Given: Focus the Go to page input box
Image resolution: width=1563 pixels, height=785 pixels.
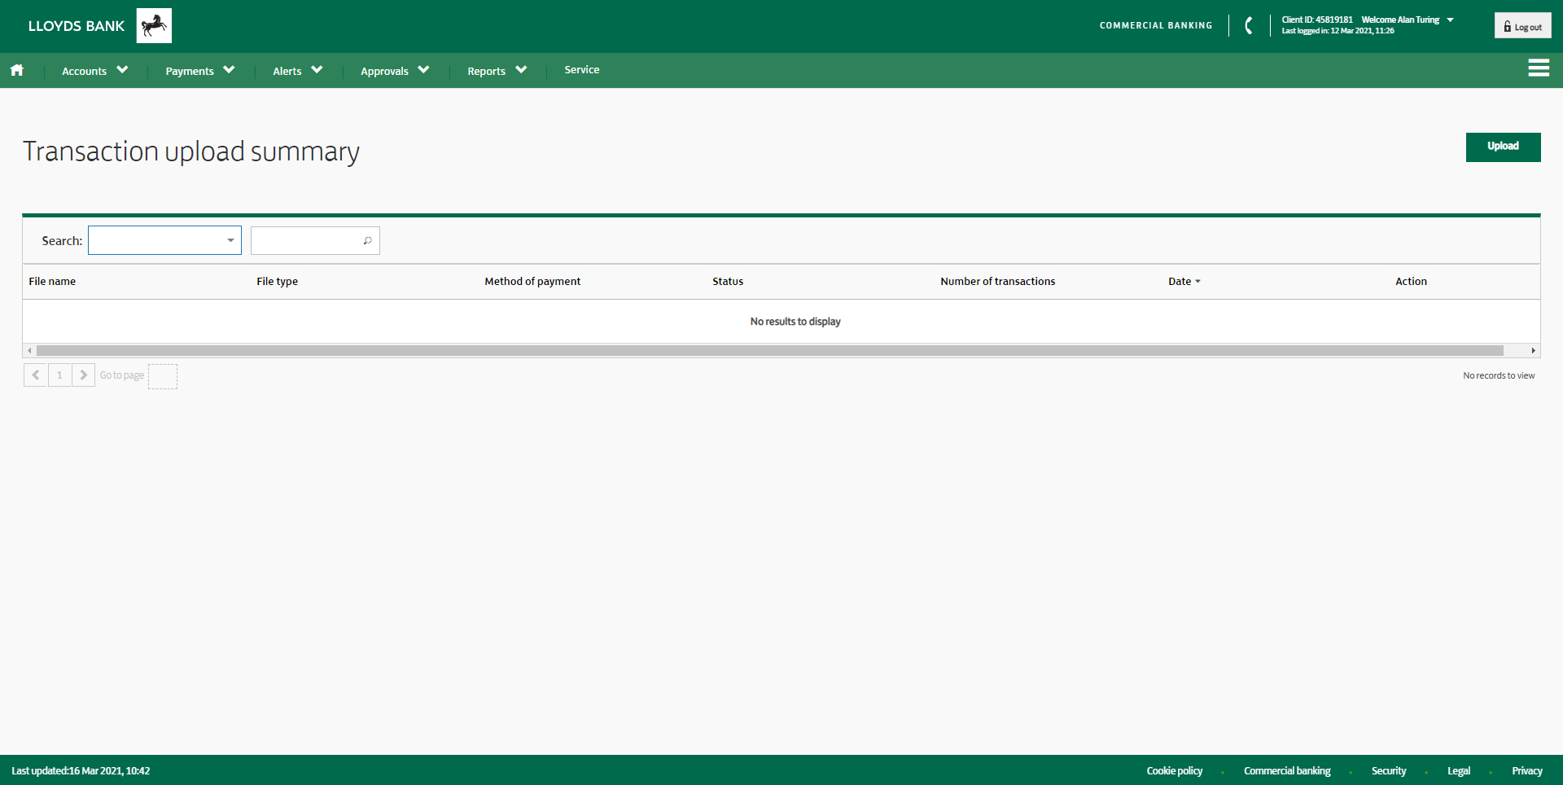Looking at the screenshot, I should [163, 376].
